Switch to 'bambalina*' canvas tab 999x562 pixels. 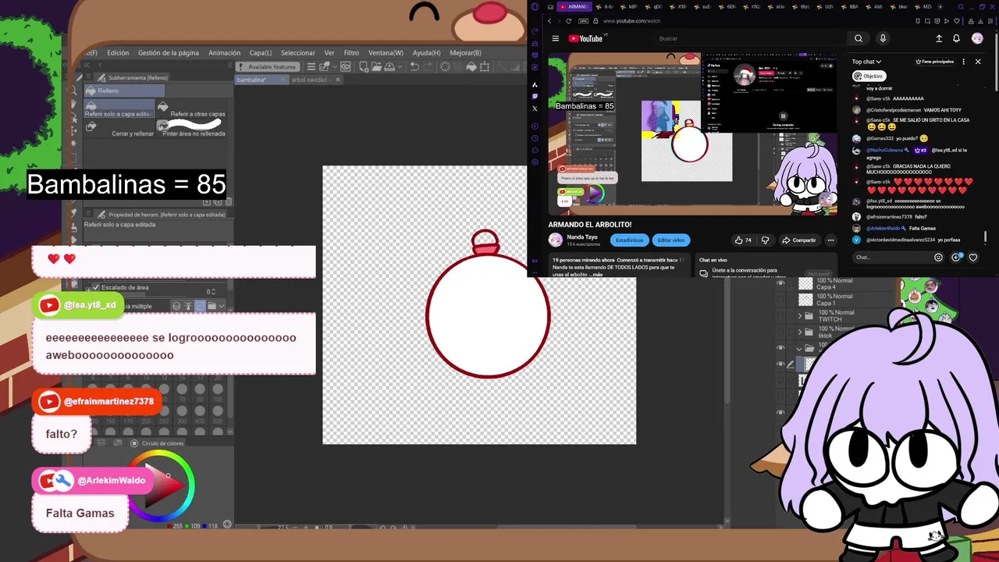pos(261,80)
